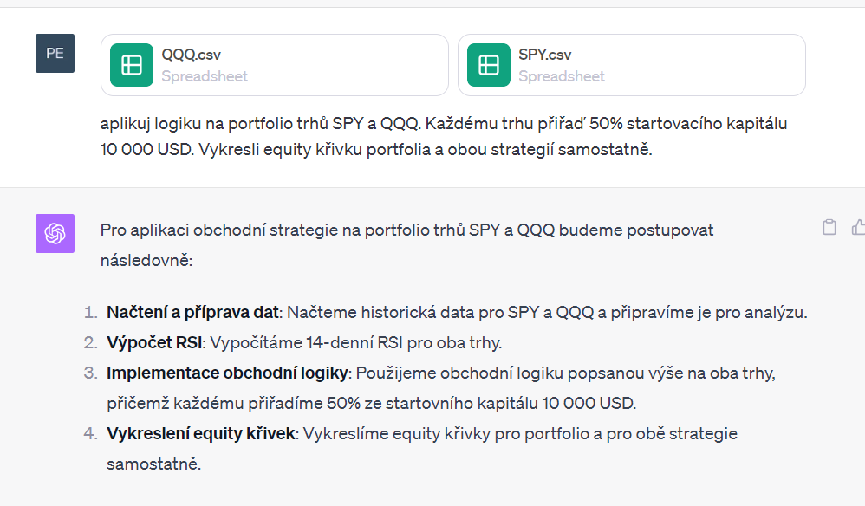Click the bold 'Vykreslení equity křivek' heading
The height and width of the screenshot is (506, 865).
(201, 433)
